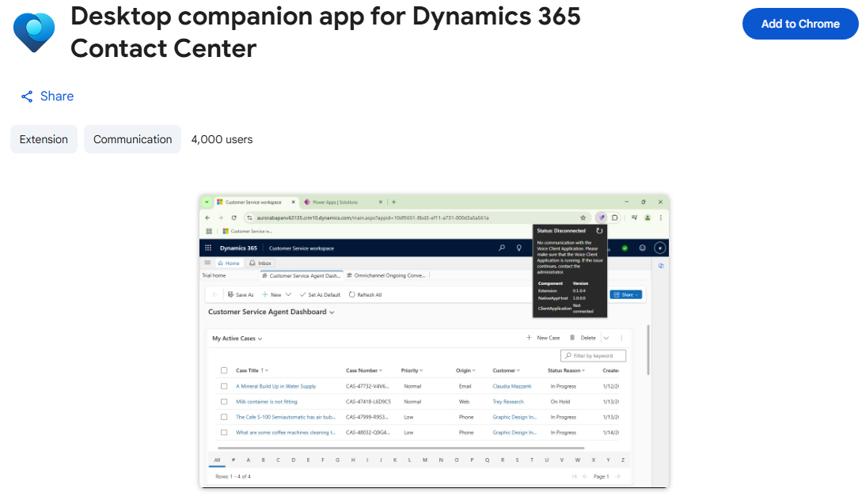Check the coffee machines cleaning row checkbox

[x=224, y=433]
